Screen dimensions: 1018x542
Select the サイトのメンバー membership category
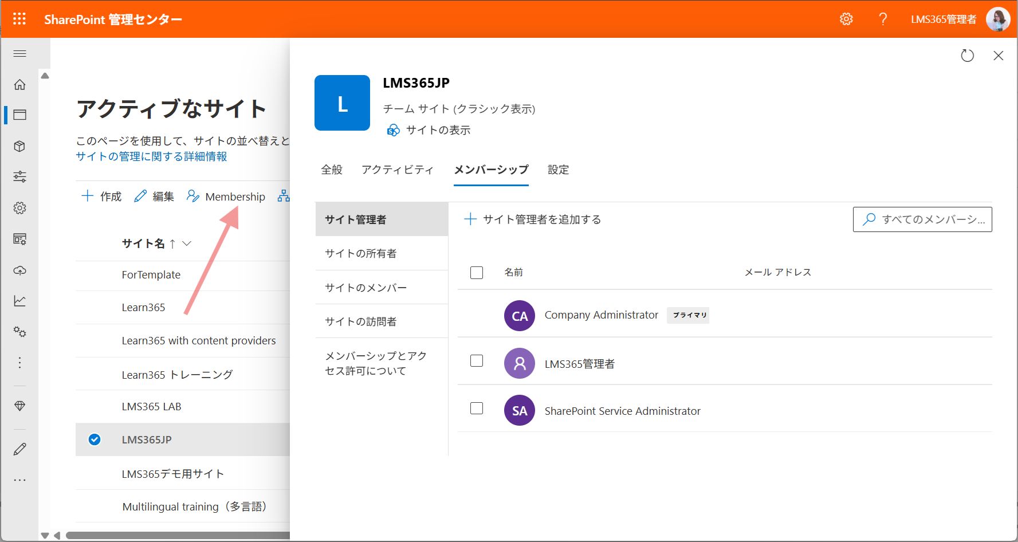pyautogui.click(x=382, y=288)
